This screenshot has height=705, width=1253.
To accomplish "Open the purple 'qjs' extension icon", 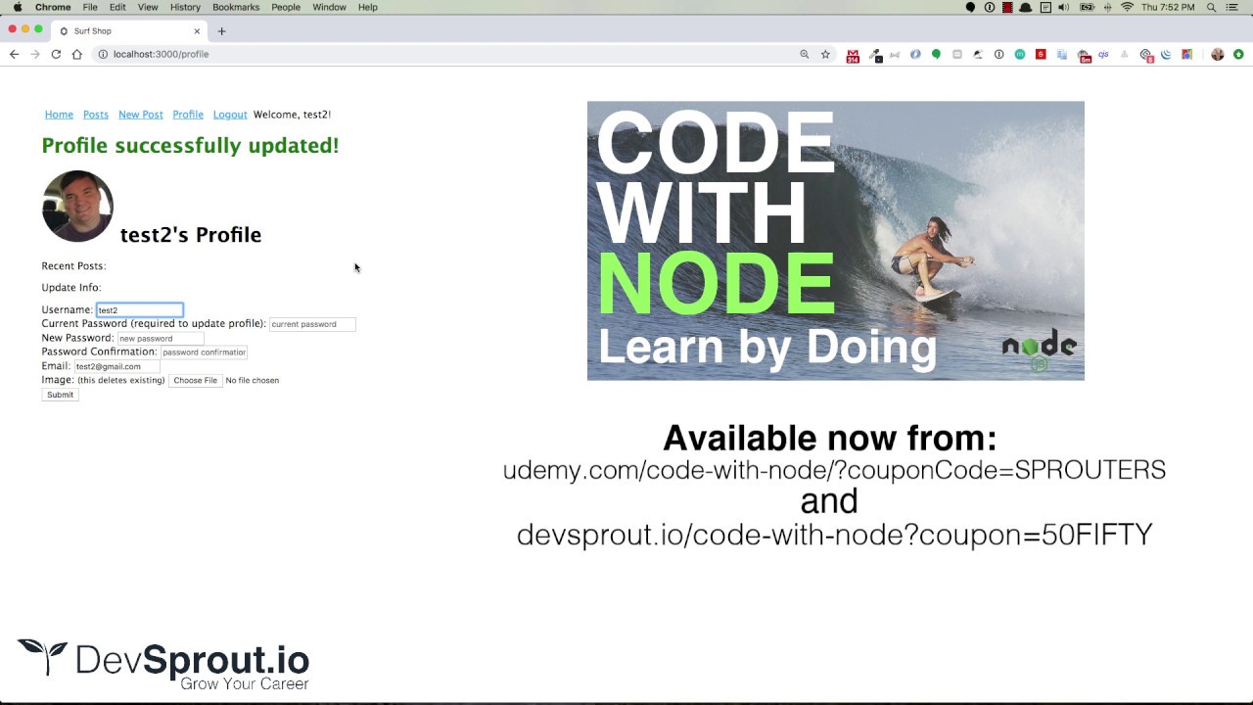I will [x=1103, y=54].
